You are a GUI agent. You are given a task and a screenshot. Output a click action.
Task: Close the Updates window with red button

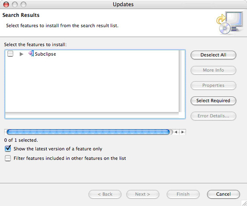point(6,5)
